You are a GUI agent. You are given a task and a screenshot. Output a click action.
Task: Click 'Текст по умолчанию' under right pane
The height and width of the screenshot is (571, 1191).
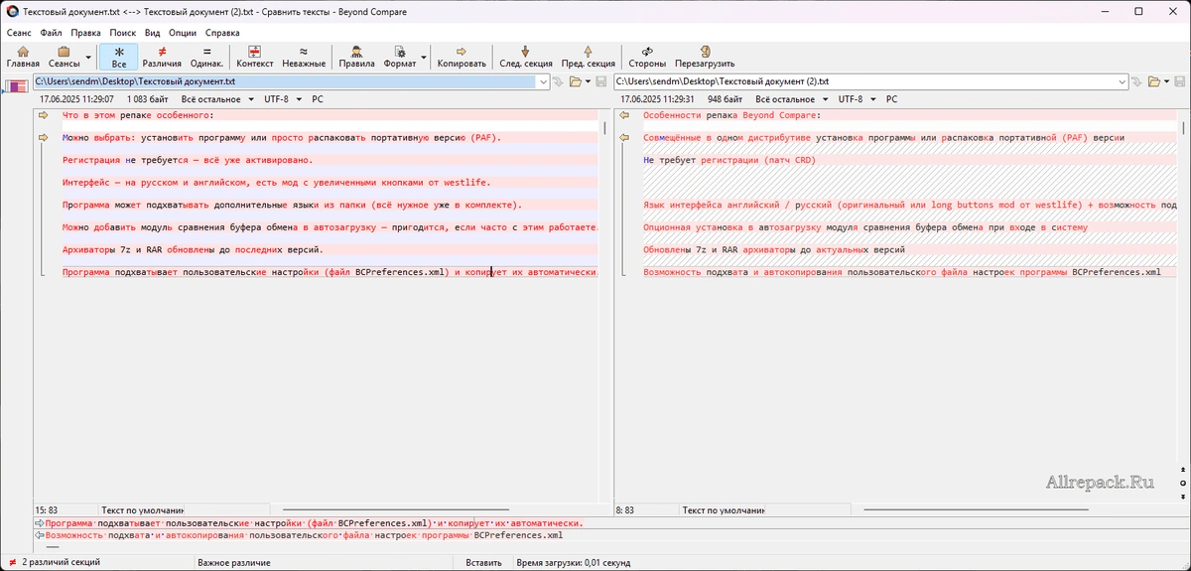pos(725,509)
